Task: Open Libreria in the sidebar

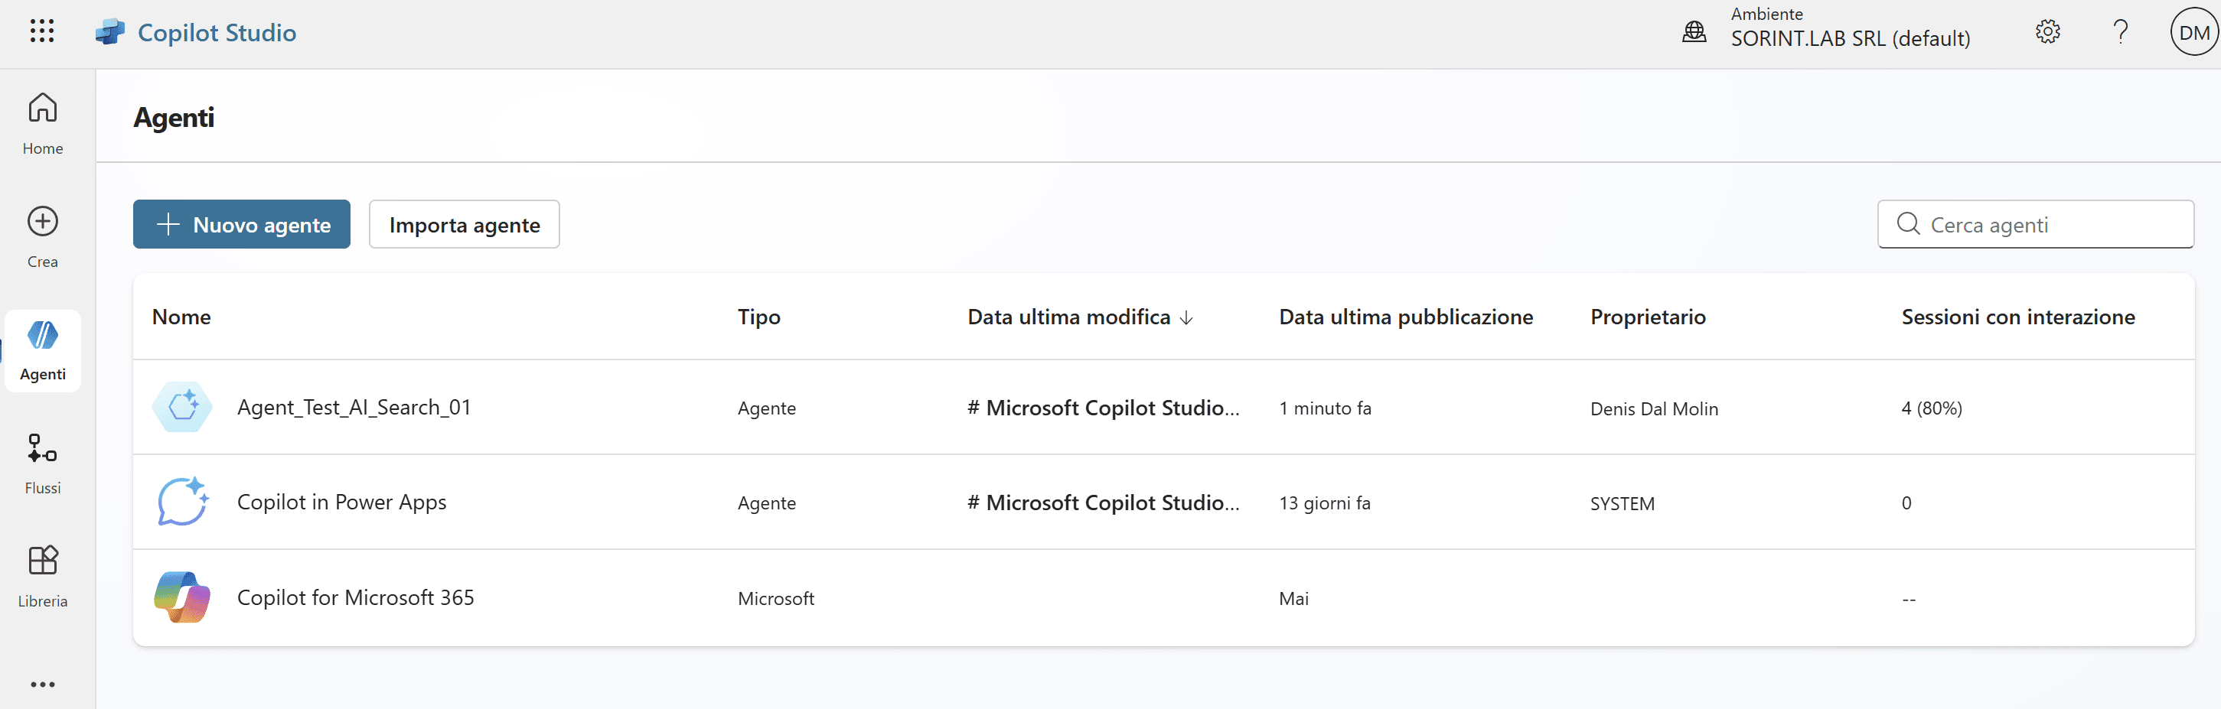Action: [x=43, y=577]
